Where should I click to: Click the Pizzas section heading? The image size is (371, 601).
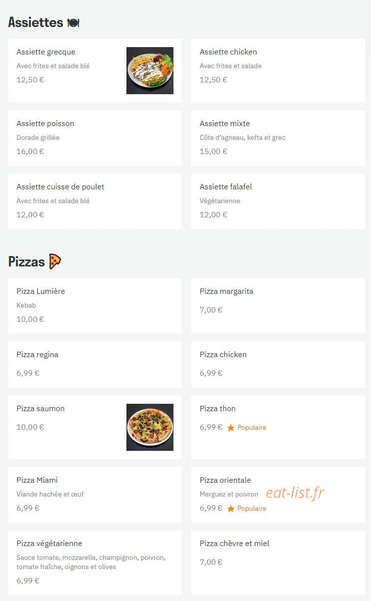[26, 261]
